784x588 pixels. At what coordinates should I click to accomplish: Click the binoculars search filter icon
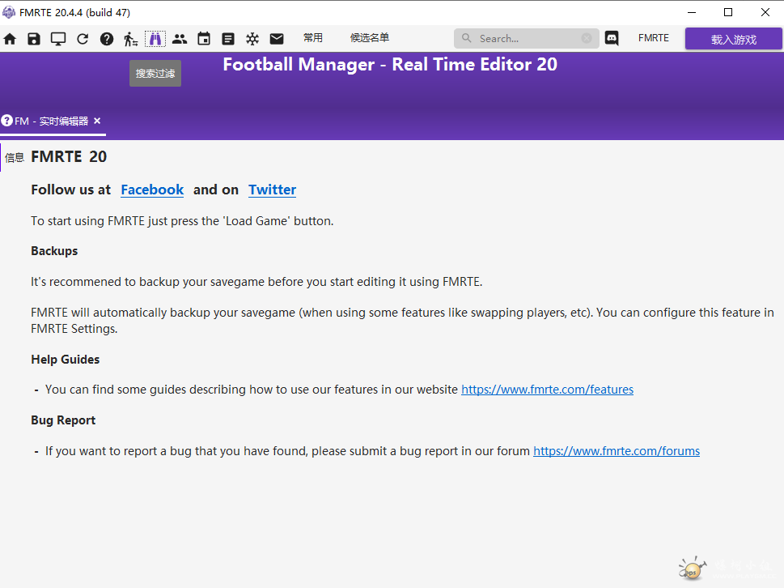(155, 39)
